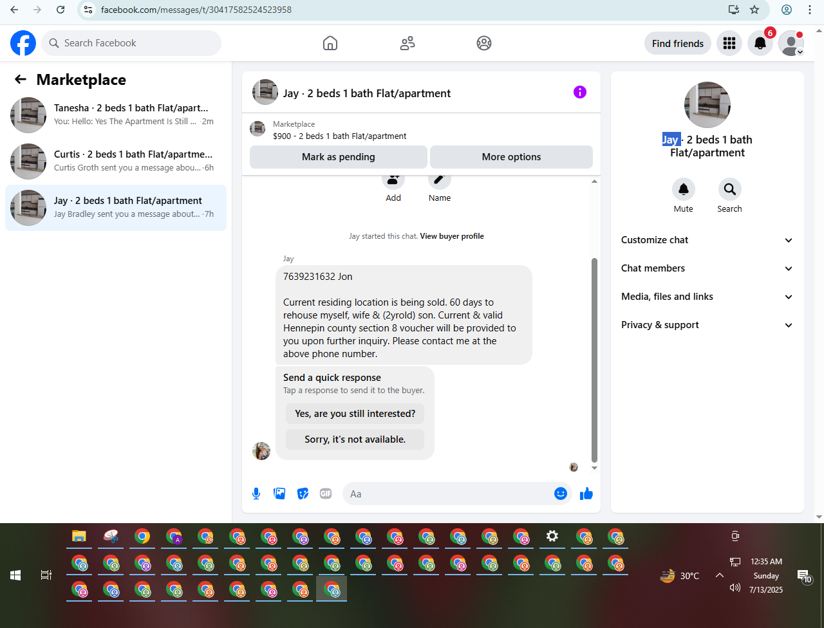The image size is (824, 628).
Task: Go to the Home feed icon
Action: click(330, 43)
